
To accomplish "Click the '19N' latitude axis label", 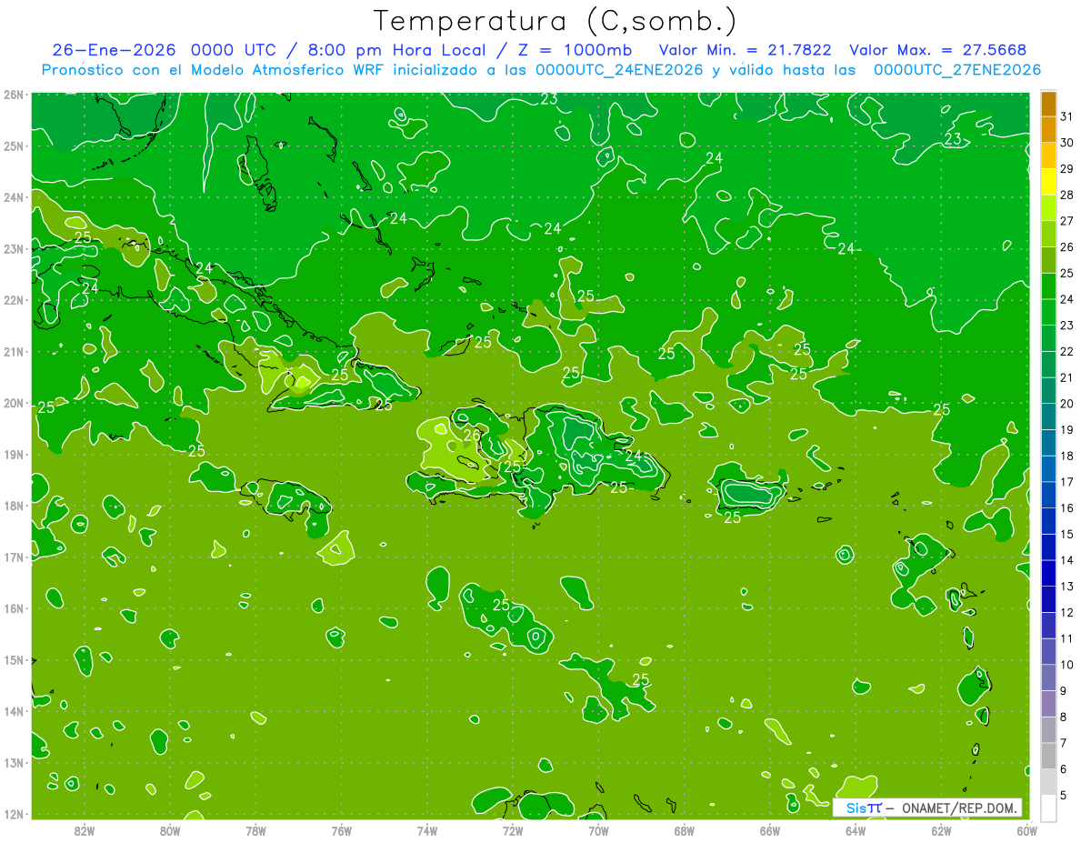I will [14, 455].
